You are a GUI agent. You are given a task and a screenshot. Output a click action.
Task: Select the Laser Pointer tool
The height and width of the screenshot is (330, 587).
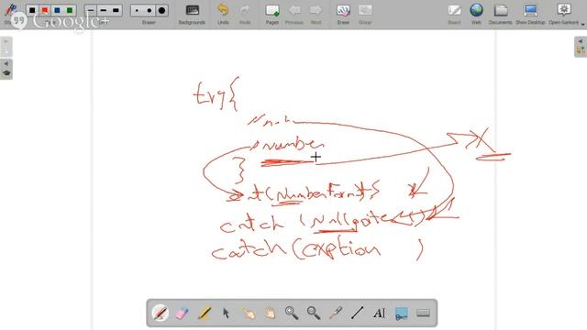coord(336,313)
